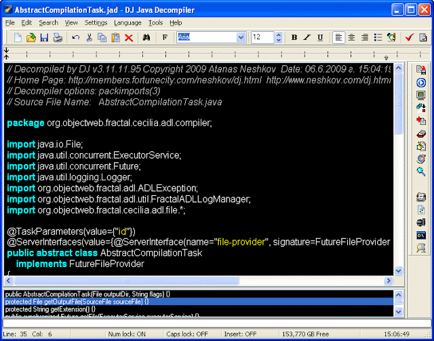This screenshot has width=434, height=341.
Task: Open the View menu
Action: pyautogui.click(x=71, y=22)
